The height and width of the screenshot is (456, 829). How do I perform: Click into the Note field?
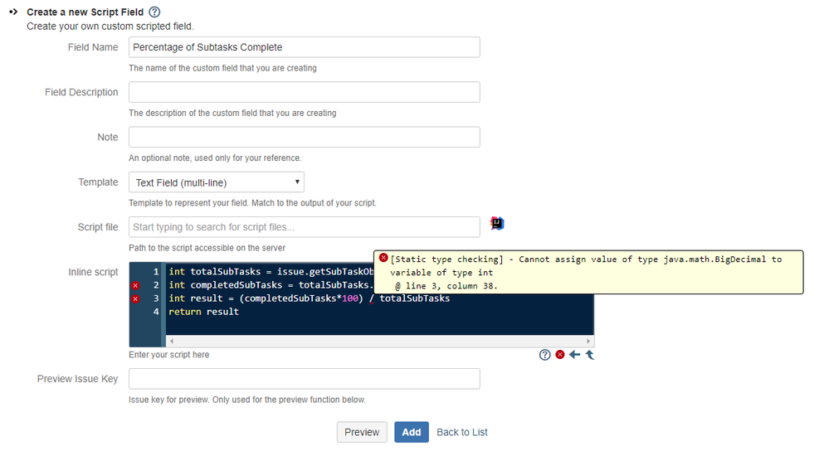[304, 137]
